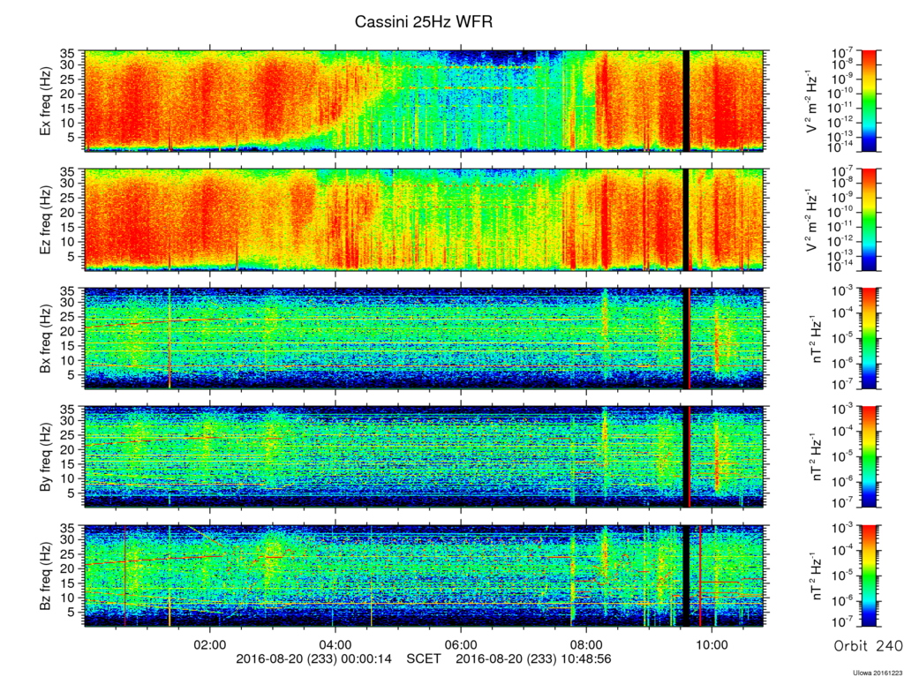Viewport: 904px width, 677px height.
Task: Click the Ex color bar units label
Action: 812,102
